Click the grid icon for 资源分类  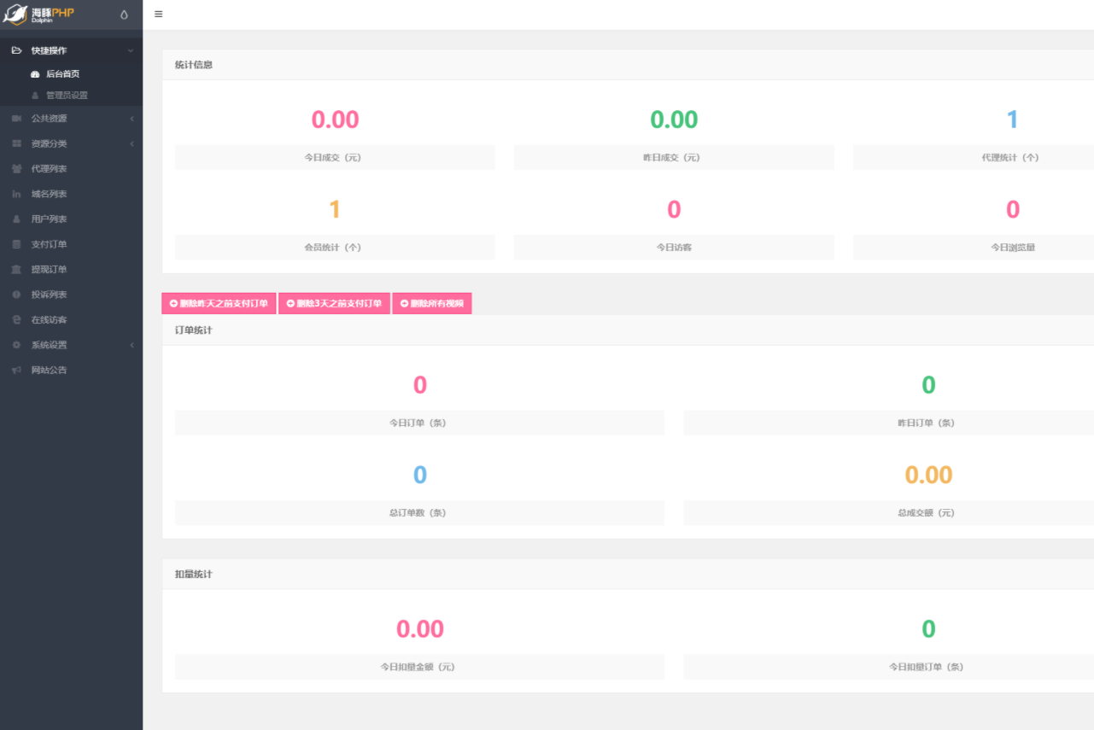[16, 143]
